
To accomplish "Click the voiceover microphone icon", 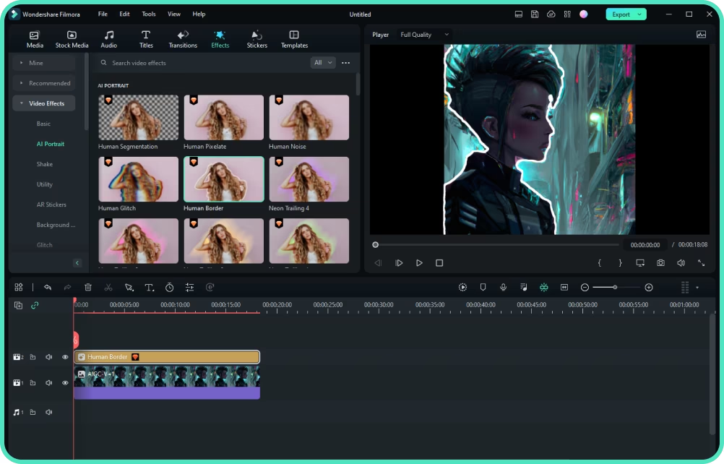I will click(x=503, y=287).
